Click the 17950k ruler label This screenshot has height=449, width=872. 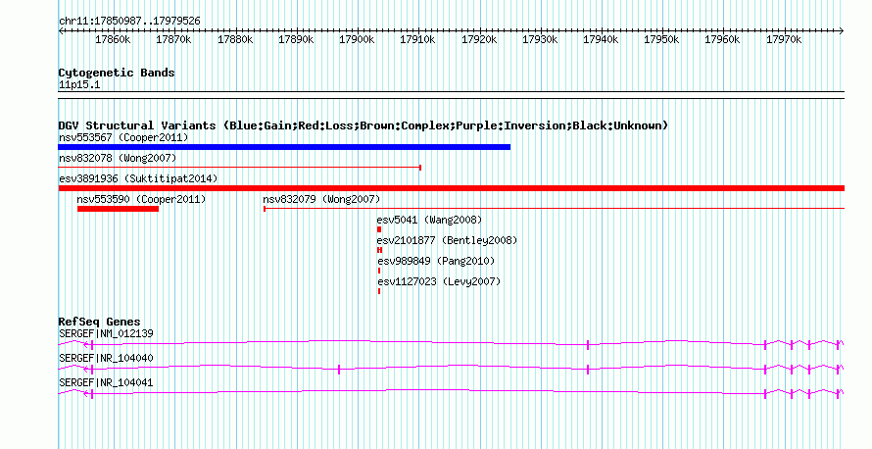click(661, 40)
